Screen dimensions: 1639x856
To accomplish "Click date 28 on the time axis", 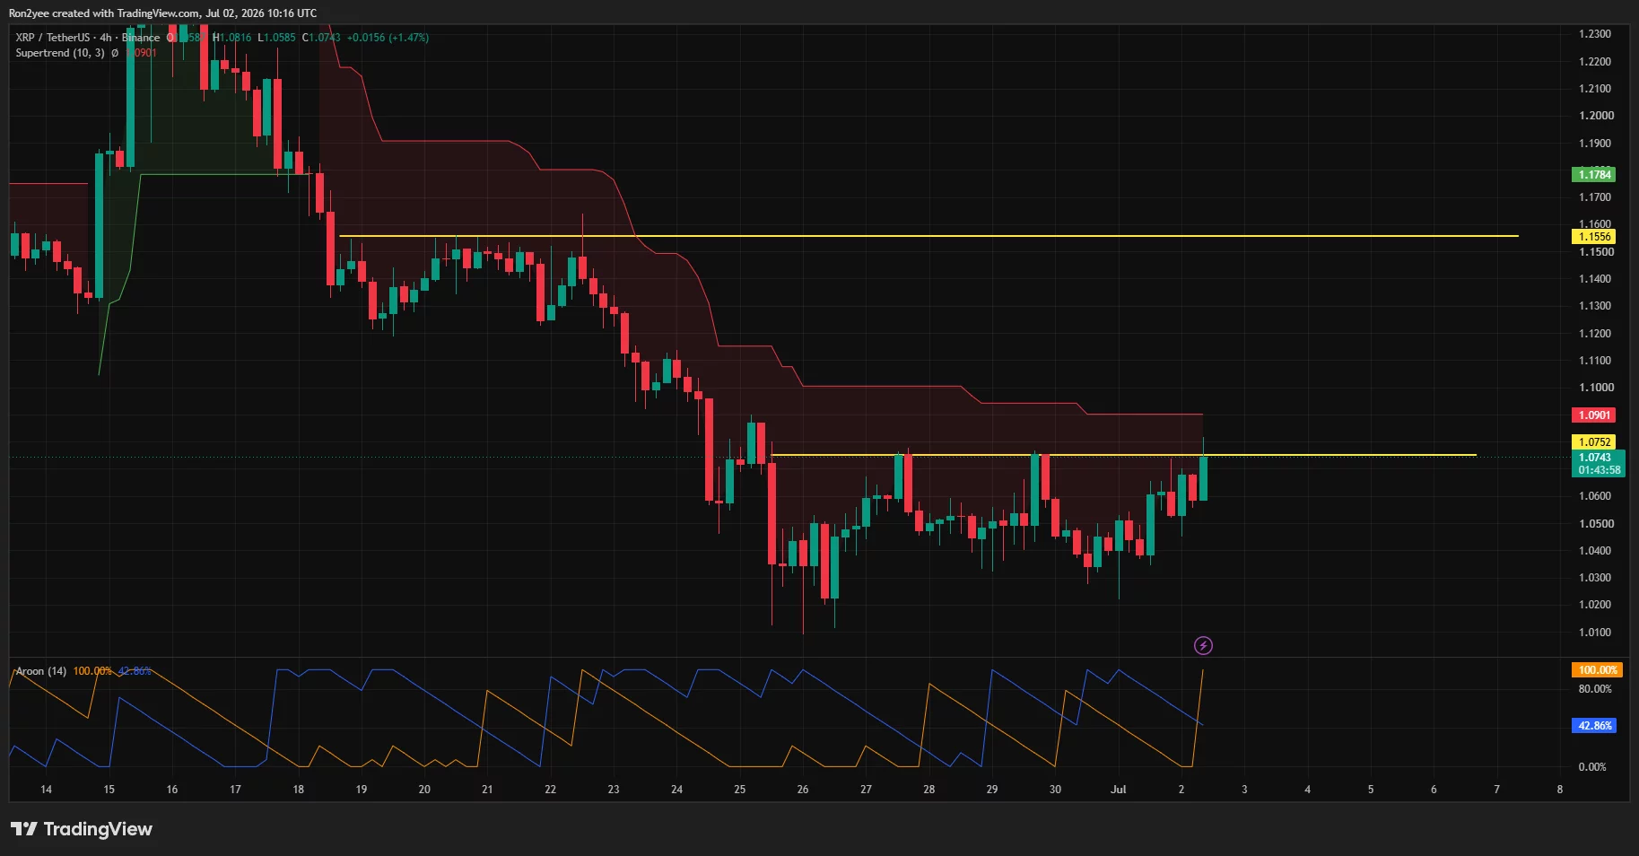I will (928, 790).
